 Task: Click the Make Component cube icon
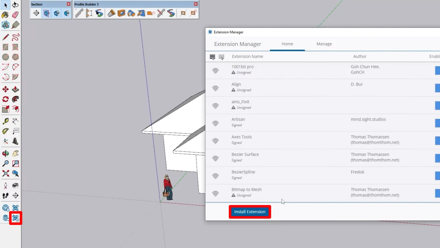point(5,25)
